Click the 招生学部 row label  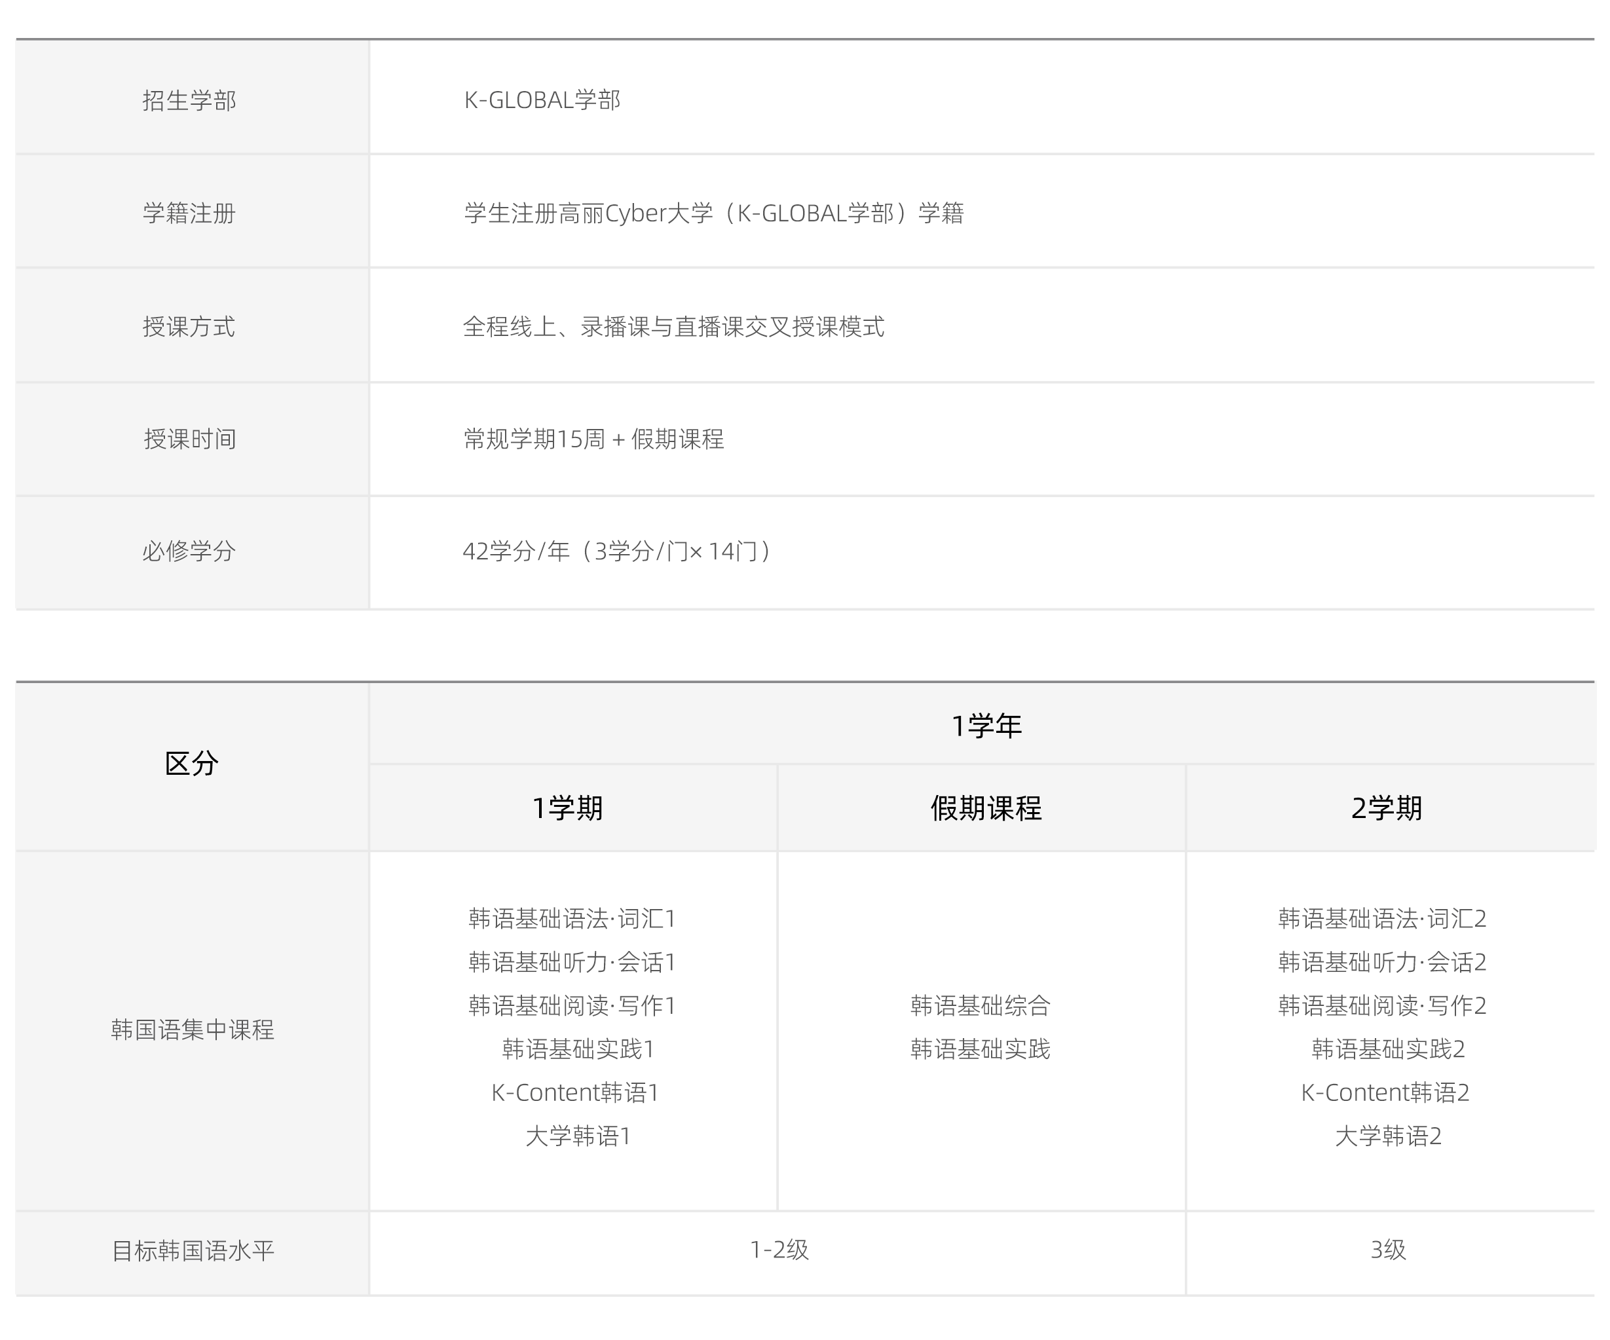(189, 100)
